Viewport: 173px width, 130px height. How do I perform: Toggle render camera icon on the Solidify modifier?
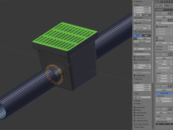(169, 55)
